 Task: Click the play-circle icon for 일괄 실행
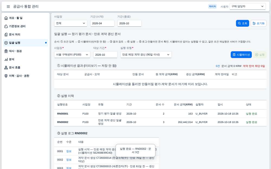(6, 43)
